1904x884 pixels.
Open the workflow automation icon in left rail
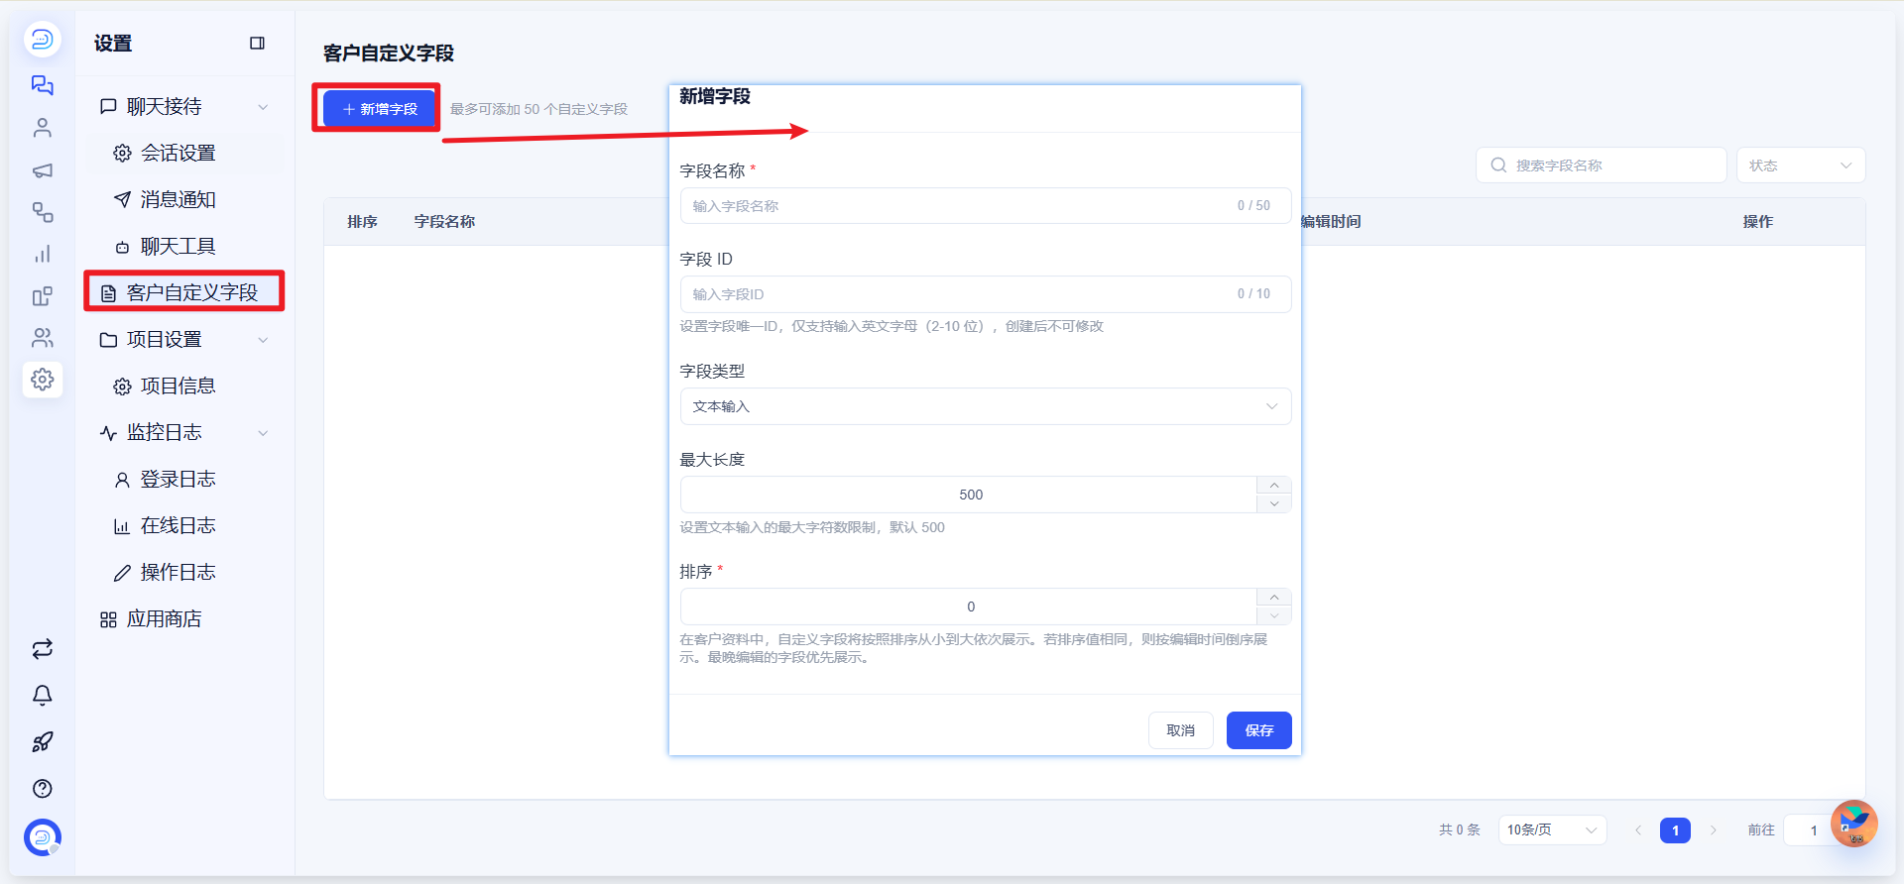(42, 212)
